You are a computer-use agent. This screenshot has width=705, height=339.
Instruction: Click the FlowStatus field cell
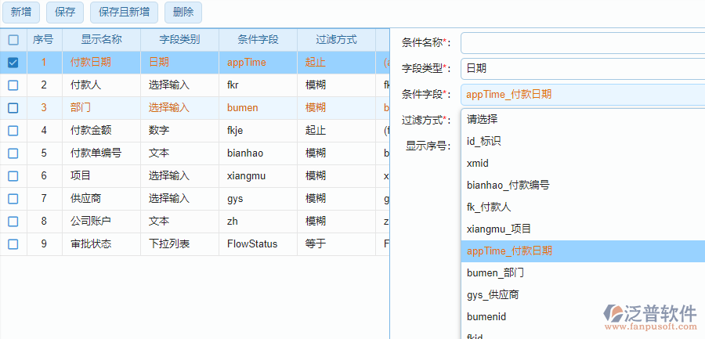click(258, 244)
